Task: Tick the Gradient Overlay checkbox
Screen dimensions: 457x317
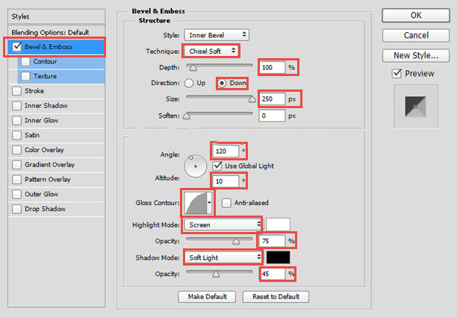Action: [x=17, y=165]
